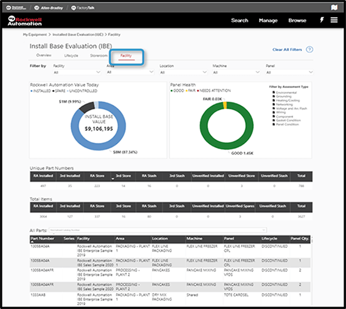Toggle the Gasket Condition checkbox

click(274, 120)
